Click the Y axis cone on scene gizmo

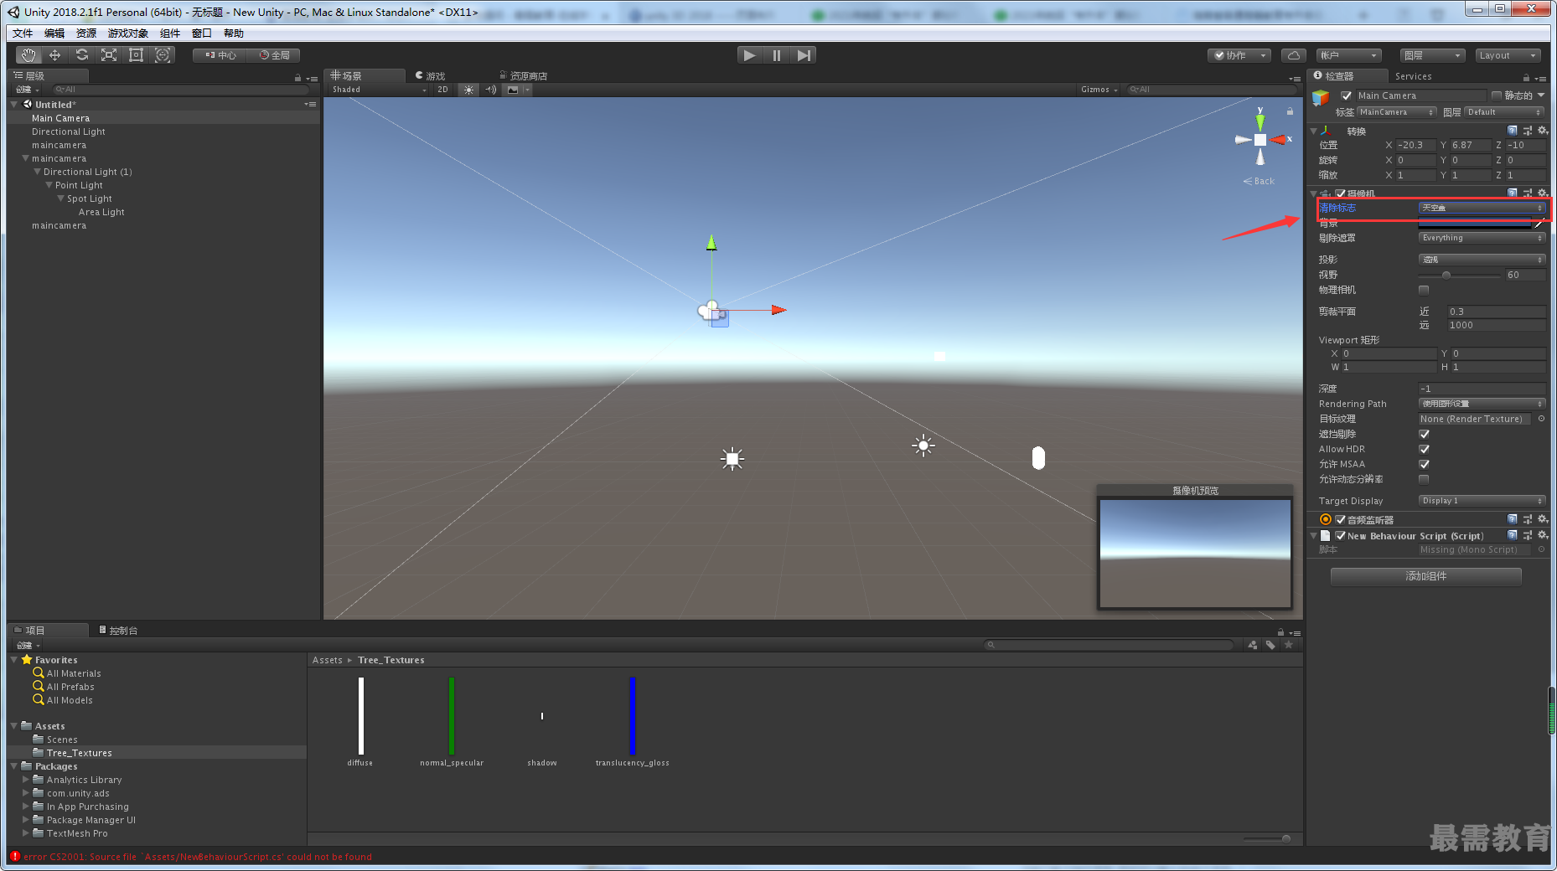[x=1260, y=122]
